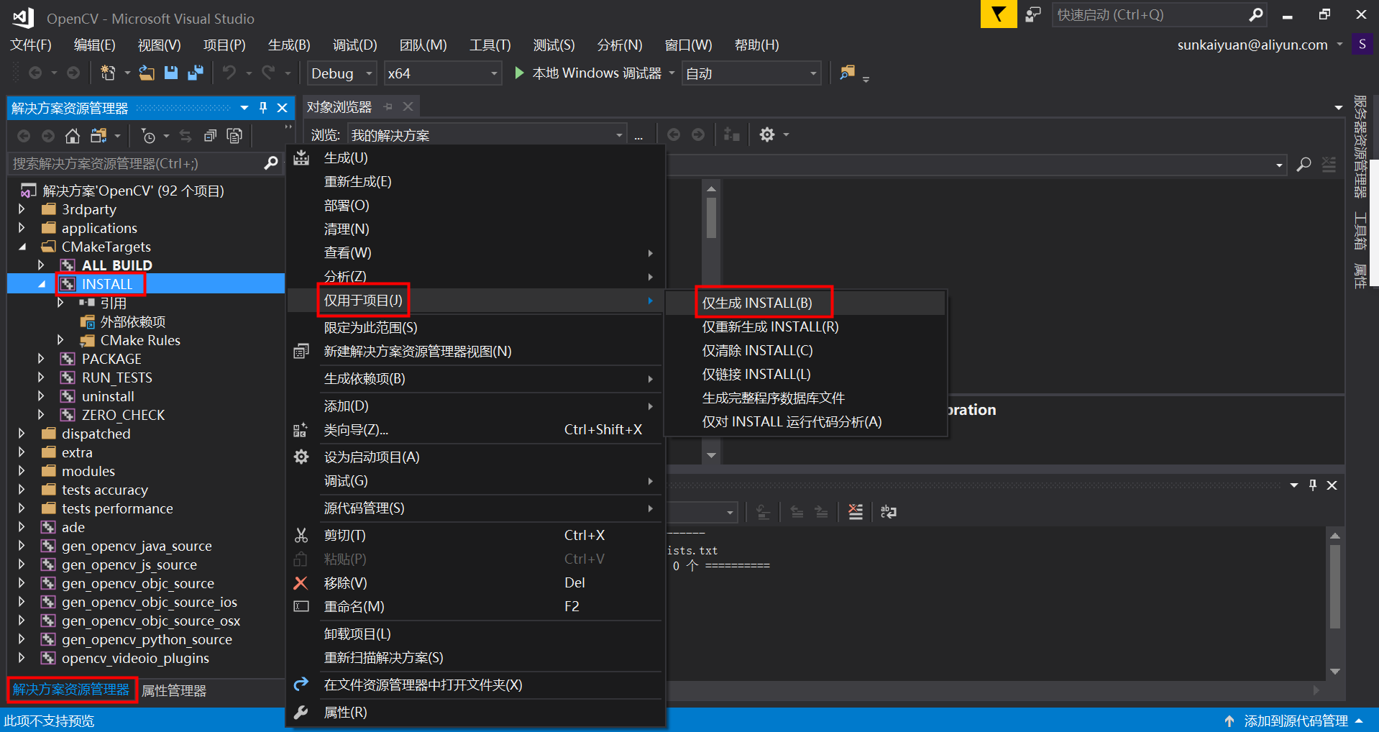Select 仅生成 INSTALL(B) in submenu
Image resolution: width=1379 pixels, height=732 pixels.
click(805, 303)
